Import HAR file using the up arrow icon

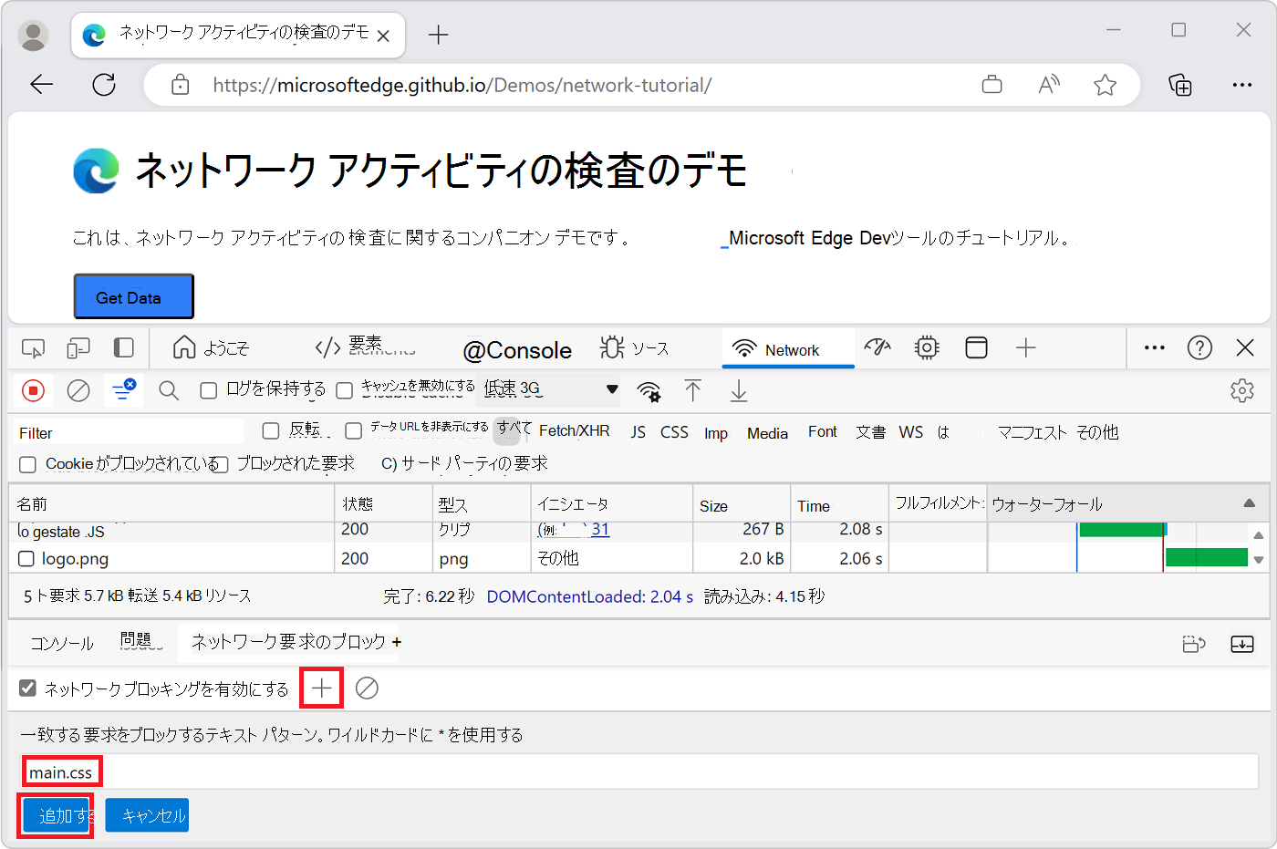click(693, 390)
